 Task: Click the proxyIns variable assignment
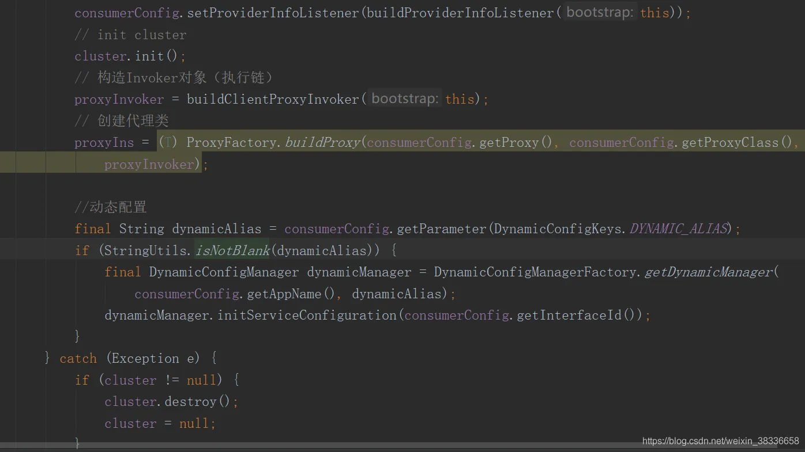coord(104,142)
